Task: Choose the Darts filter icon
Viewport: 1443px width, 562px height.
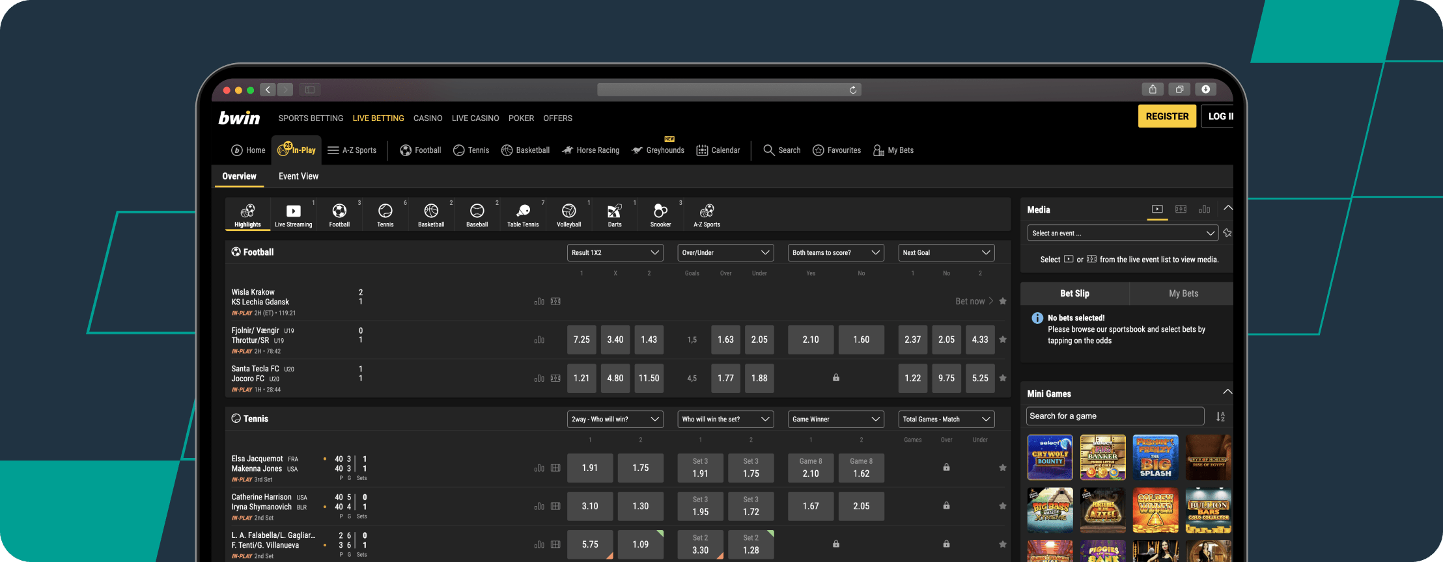Action: (615, 215)
